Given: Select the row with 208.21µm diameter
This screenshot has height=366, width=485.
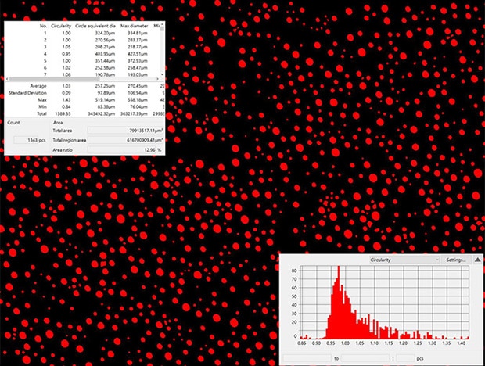Looking at the screenshot, I should (x=84, y=47).
